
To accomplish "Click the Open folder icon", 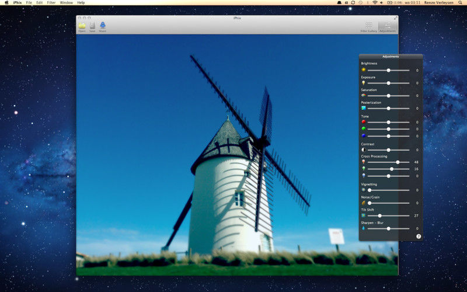I will tap(82, 26).
